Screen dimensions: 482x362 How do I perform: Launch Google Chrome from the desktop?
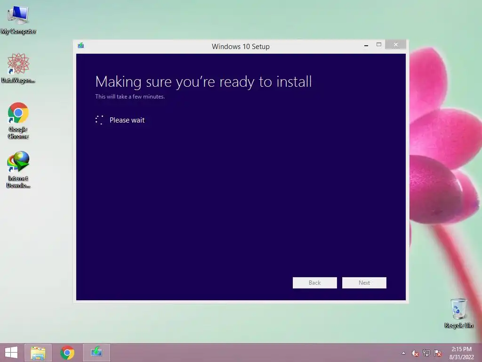click(x=18, y=120)
